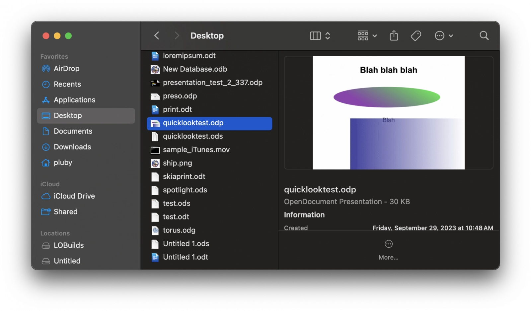This screenshot has width=531, height=311.
Task: Open the Untitled volume under Locations
Action: click(67, 261)
